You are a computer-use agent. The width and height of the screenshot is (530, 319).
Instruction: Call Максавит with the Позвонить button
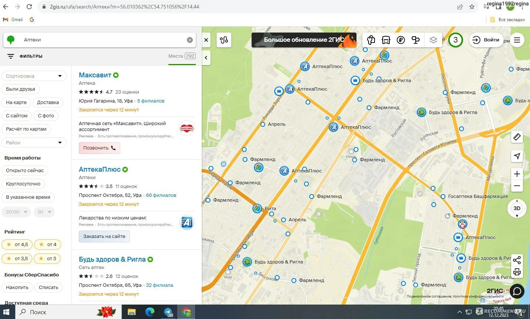pyautogui.click(x=100, y=148)
